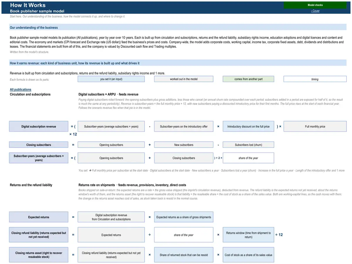Click 'share of the year' in Subscriber-years row
Screen dimensions: 352x264
coord(248,158)
